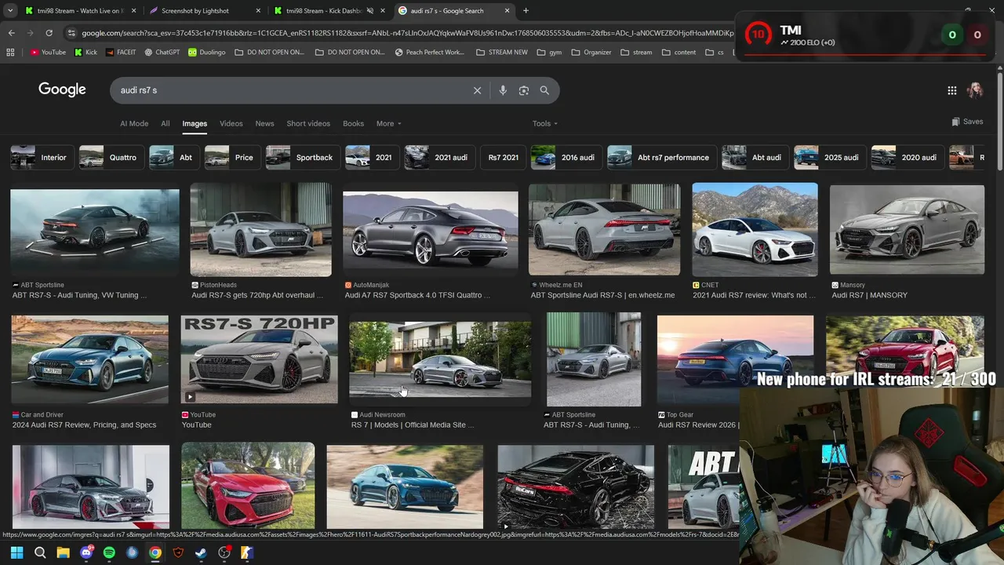
Task: Open the bookmarks apps grid icon
Action: (x=10, y=53)
